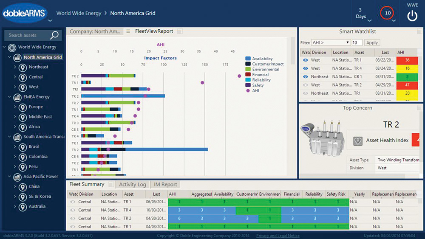Switch to the IM Report tab
425x239 pixels.
[165, 185]
